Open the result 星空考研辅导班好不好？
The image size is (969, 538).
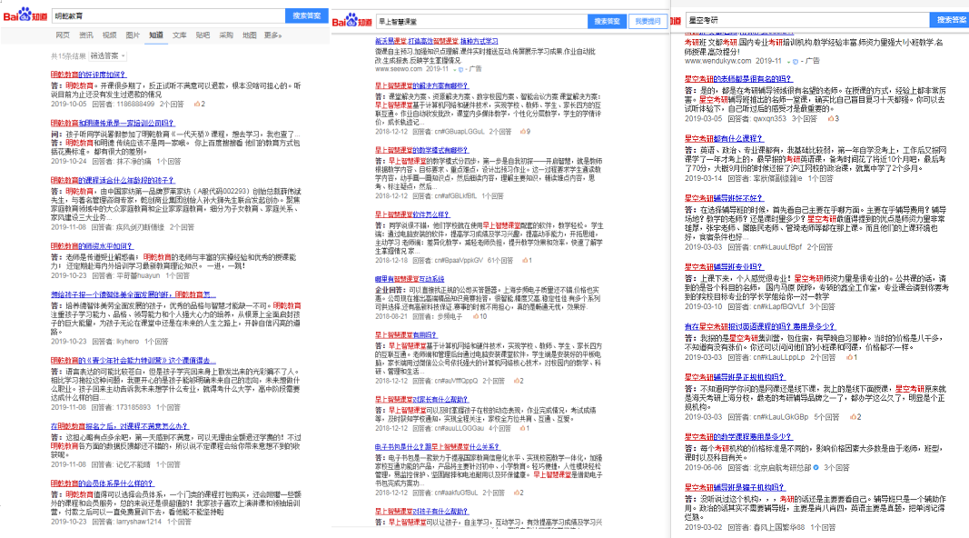click(x=724, y=198)
